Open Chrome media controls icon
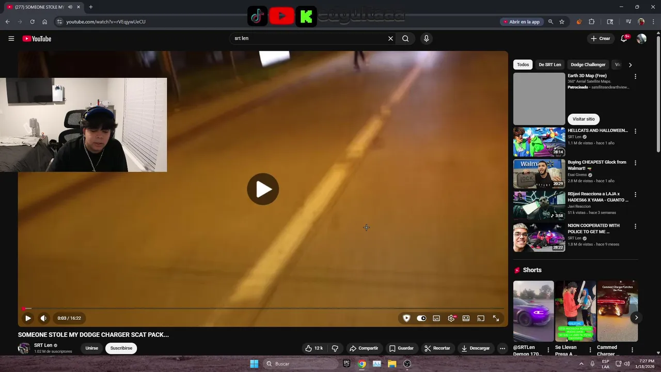 coord(628,22)
